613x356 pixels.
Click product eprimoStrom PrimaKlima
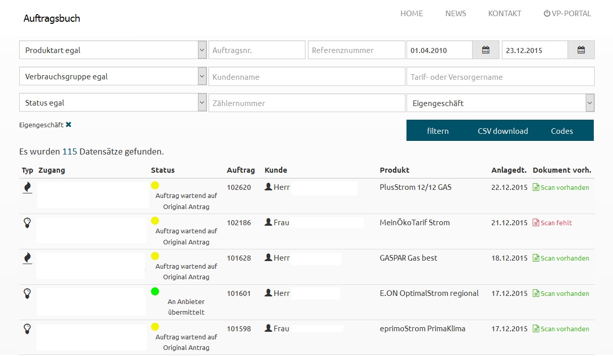423,329
